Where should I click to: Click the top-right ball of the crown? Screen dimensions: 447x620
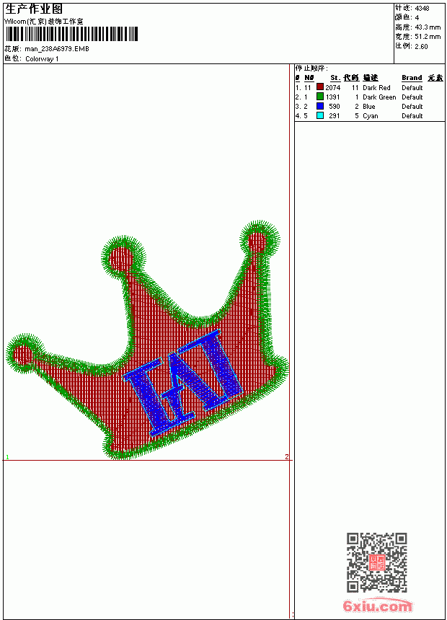tap(258, 240)
